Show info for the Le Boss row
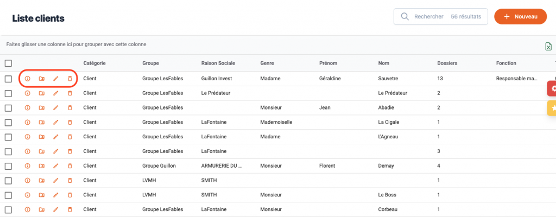The width and height of the screenshot is (556, 217). (x=28, y=195)
